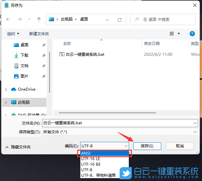Change the view layout icon
This screenshot has width=202, height=181.
172,34
